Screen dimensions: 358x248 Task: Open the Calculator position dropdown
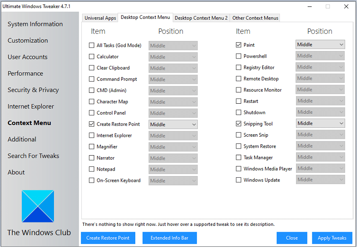173,57
